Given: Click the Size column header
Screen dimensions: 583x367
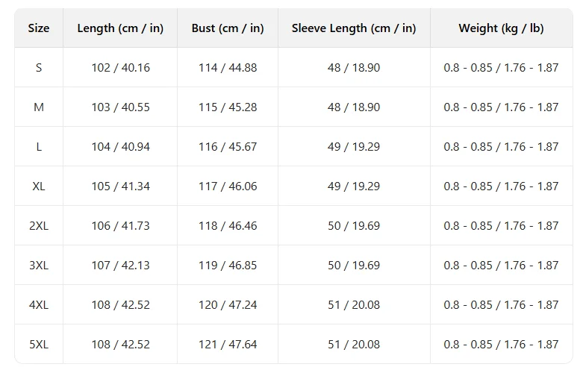Looking at the screenshot, I should 39,28.
